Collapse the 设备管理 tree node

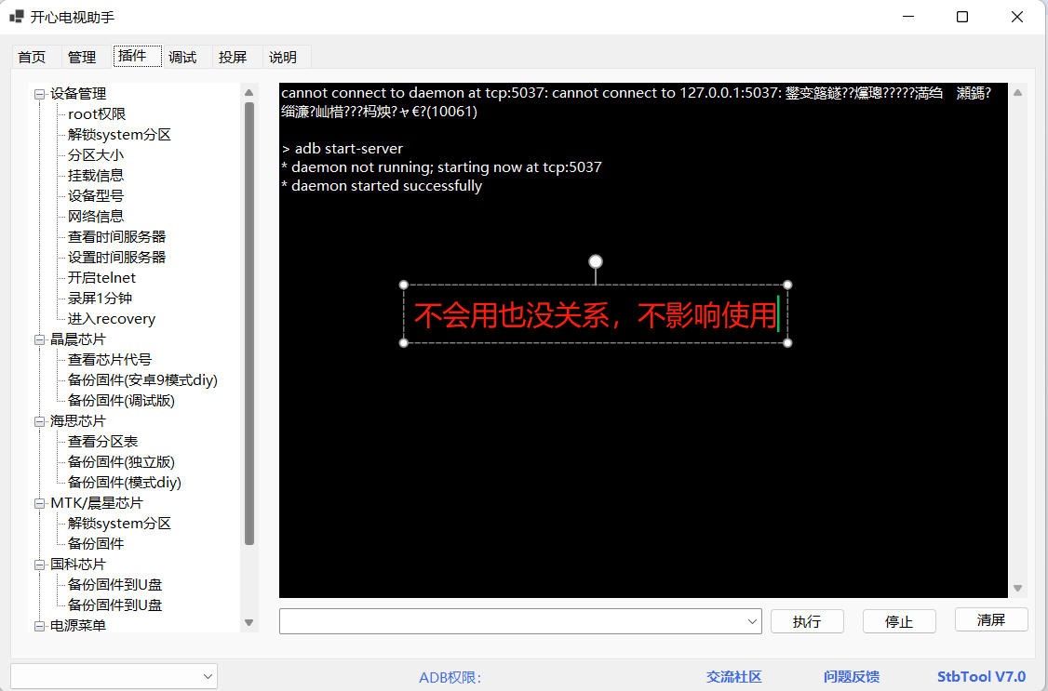[x=40, y=94]
